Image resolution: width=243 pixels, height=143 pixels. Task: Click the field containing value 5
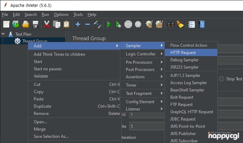click(147, 126)
